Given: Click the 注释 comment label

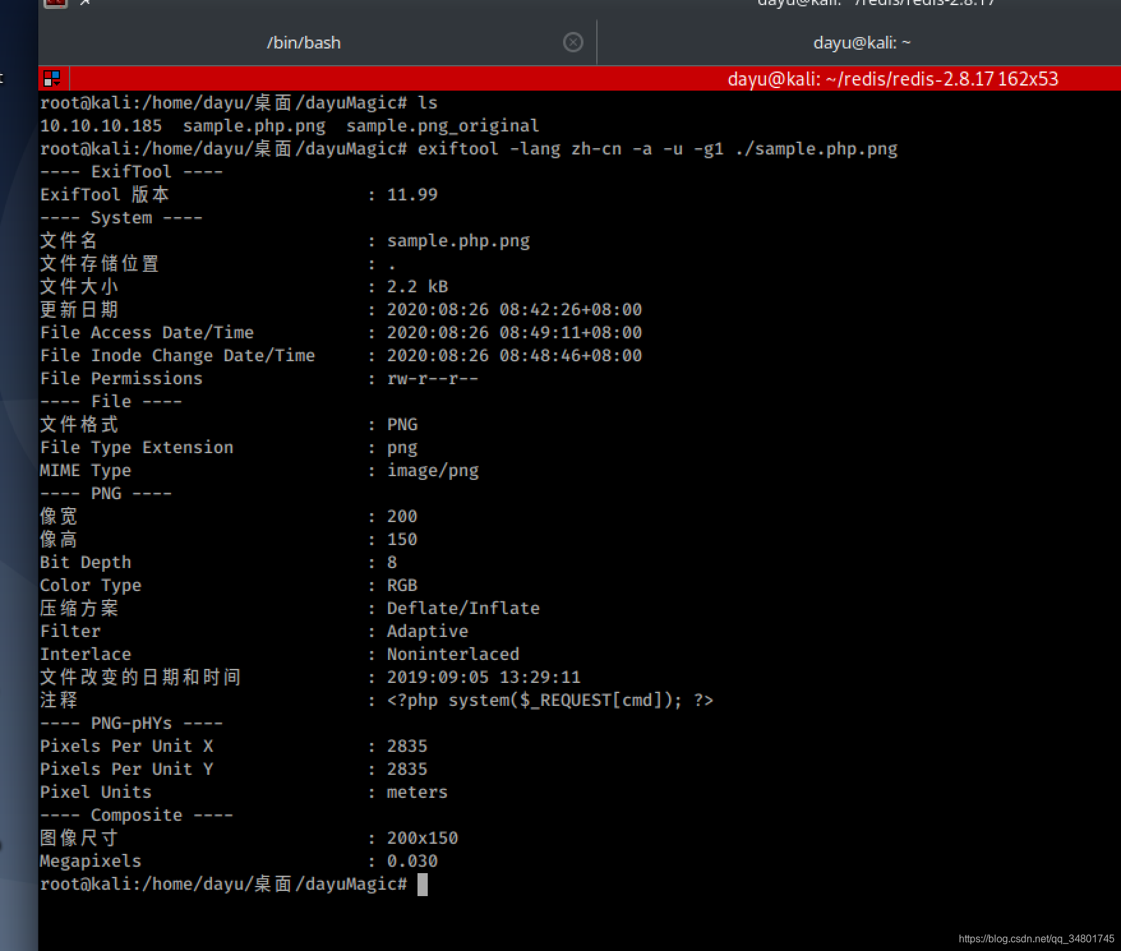Looking at the screenshot, I should pos(59,700).
